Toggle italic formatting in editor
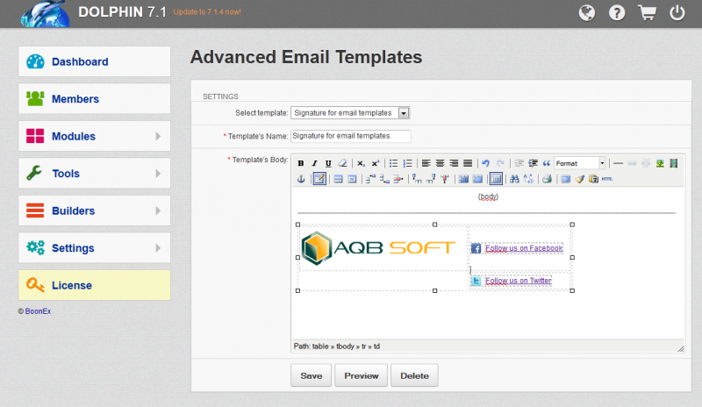Viewport: 702px width, 407px height. pos(314,163)
